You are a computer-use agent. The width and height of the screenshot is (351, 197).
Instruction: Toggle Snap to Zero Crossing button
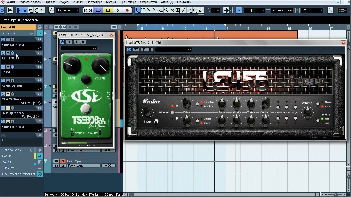(330, 10)
